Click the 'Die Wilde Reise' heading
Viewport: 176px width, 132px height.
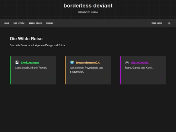[26, 38]
